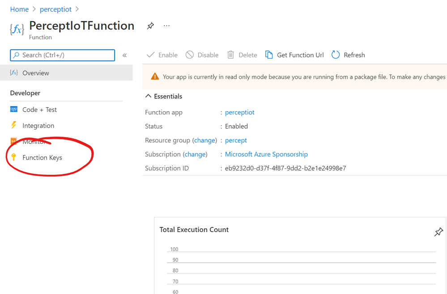Screen dimensions: 447x294
Task: Click the Enable checkmark button
Action: point(162,55)
